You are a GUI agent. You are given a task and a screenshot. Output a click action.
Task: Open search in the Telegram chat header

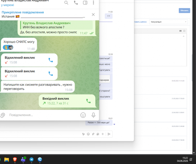[x=66, y=3]
